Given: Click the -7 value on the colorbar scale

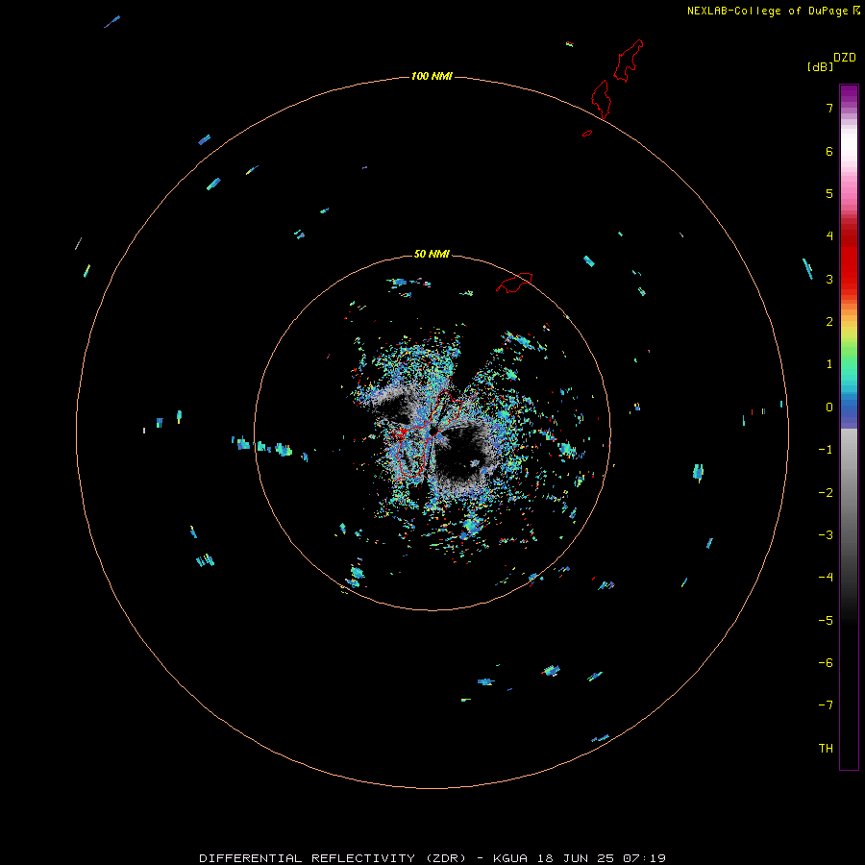Looking at the screenshot, I should [x=826, y=705].
